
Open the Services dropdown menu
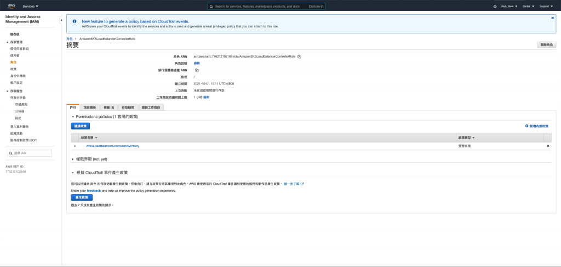31,7
